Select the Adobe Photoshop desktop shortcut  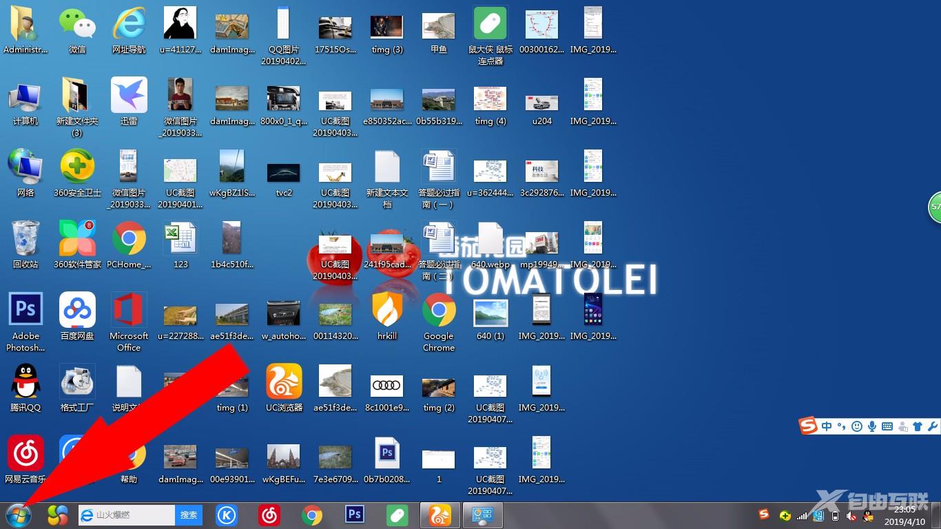click(25, 322)
